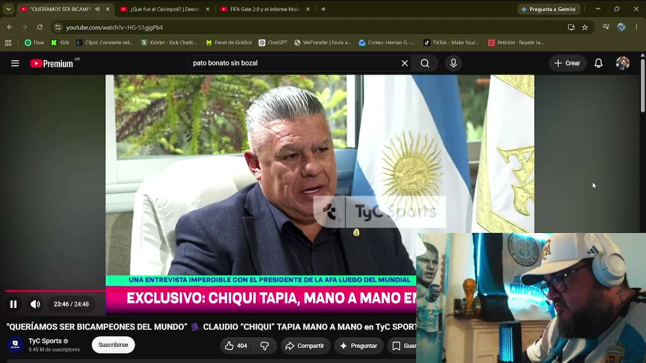Open the Flow bookmark
This screenshot has width=646, height=363.
34,43
